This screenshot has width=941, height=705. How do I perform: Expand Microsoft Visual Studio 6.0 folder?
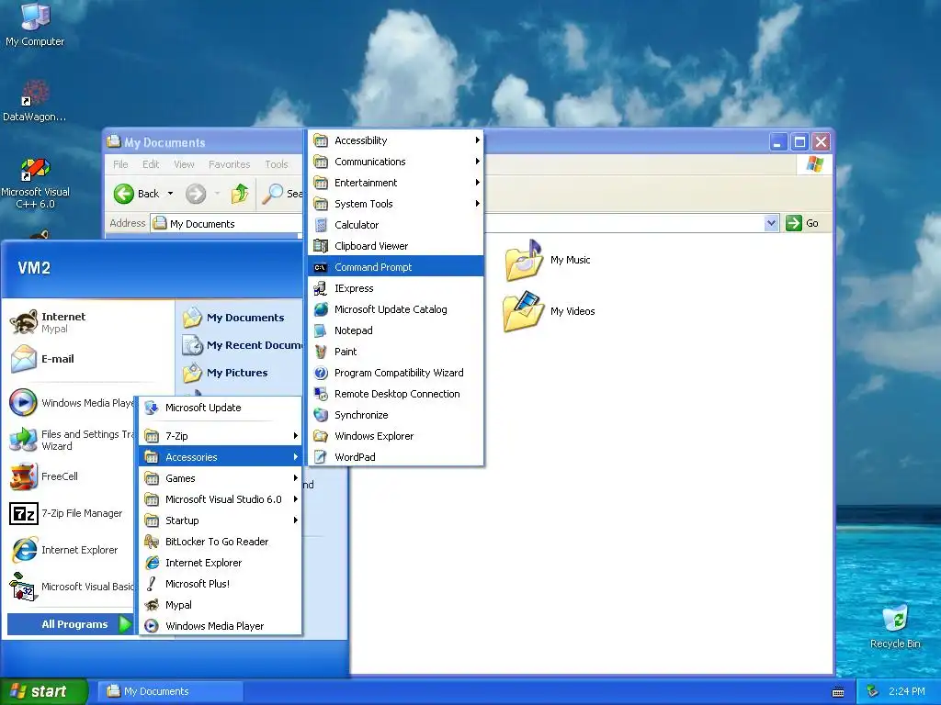coord(221,499)
